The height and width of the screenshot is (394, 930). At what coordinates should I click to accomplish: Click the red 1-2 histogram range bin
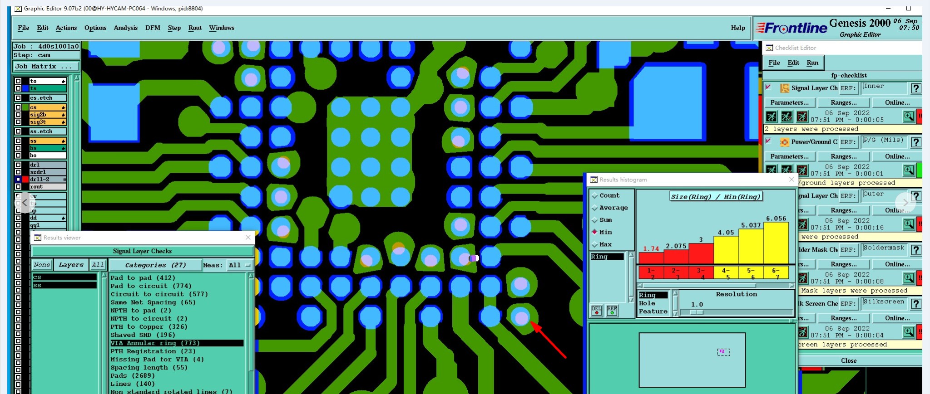651,273
